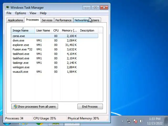Select the taskmgr.exe process
The width and height of the screenshot is (168, 126).
[55, 63]
